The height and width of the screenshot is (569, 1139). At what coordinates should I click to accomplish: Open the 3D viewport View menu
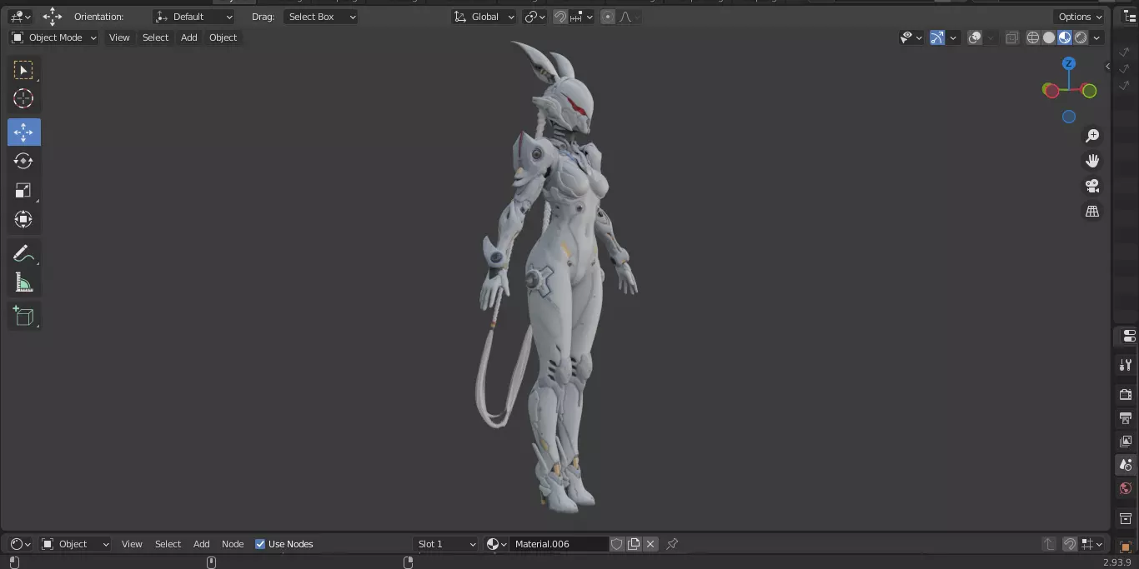(x=119, y=37)
